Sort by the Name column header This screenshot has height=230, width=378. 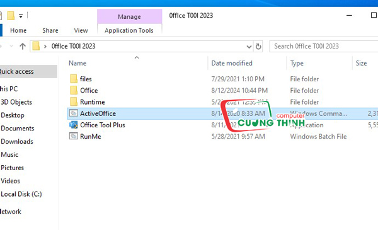click(x=77, y=63)
